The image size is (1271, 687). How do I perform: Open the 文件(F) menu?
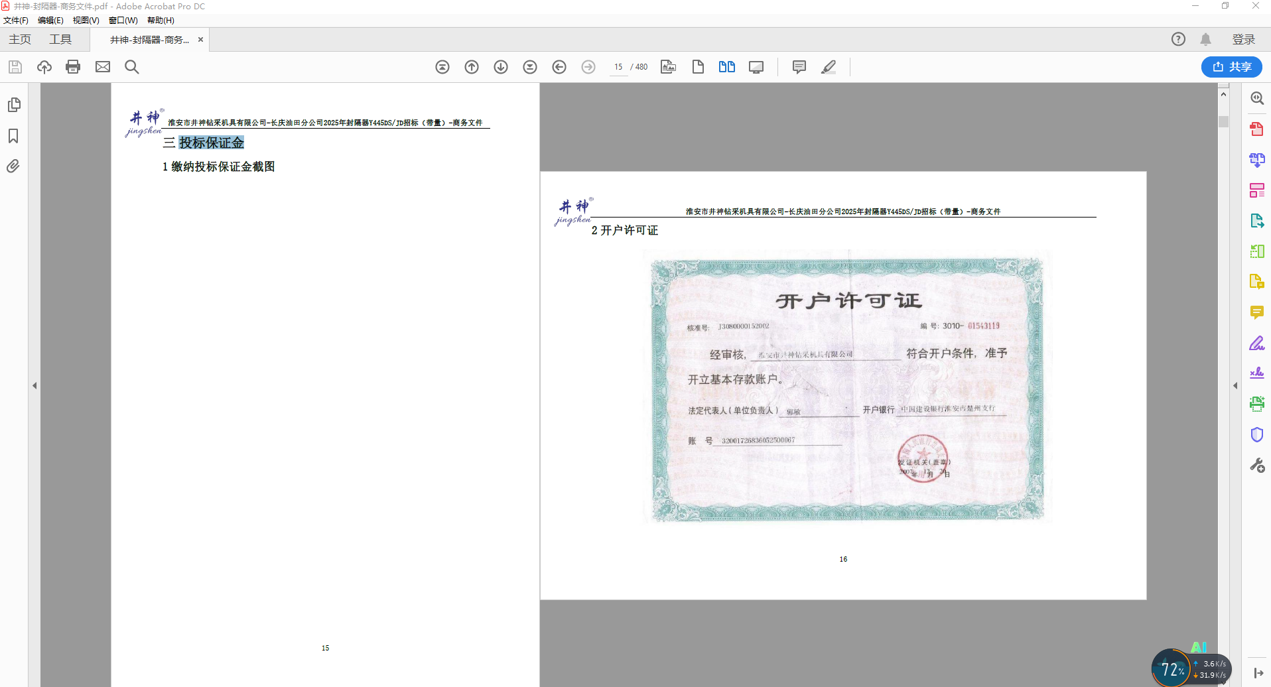click(16, 21)
